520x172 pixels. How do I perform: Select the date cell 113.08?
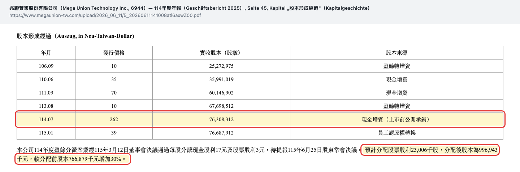46,106
